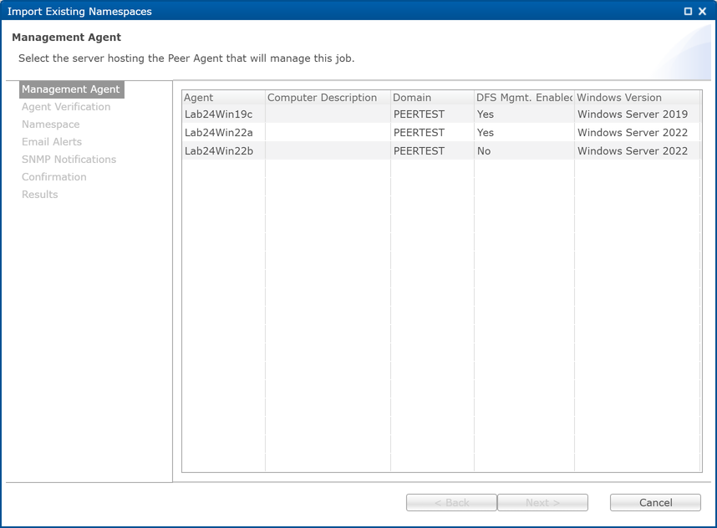Open the Results step
Viewport: 717px width, 528px height.
click(x=40, y=195)
